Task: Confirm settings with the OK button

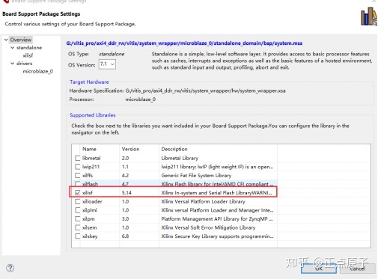Action: click(319, 269)
